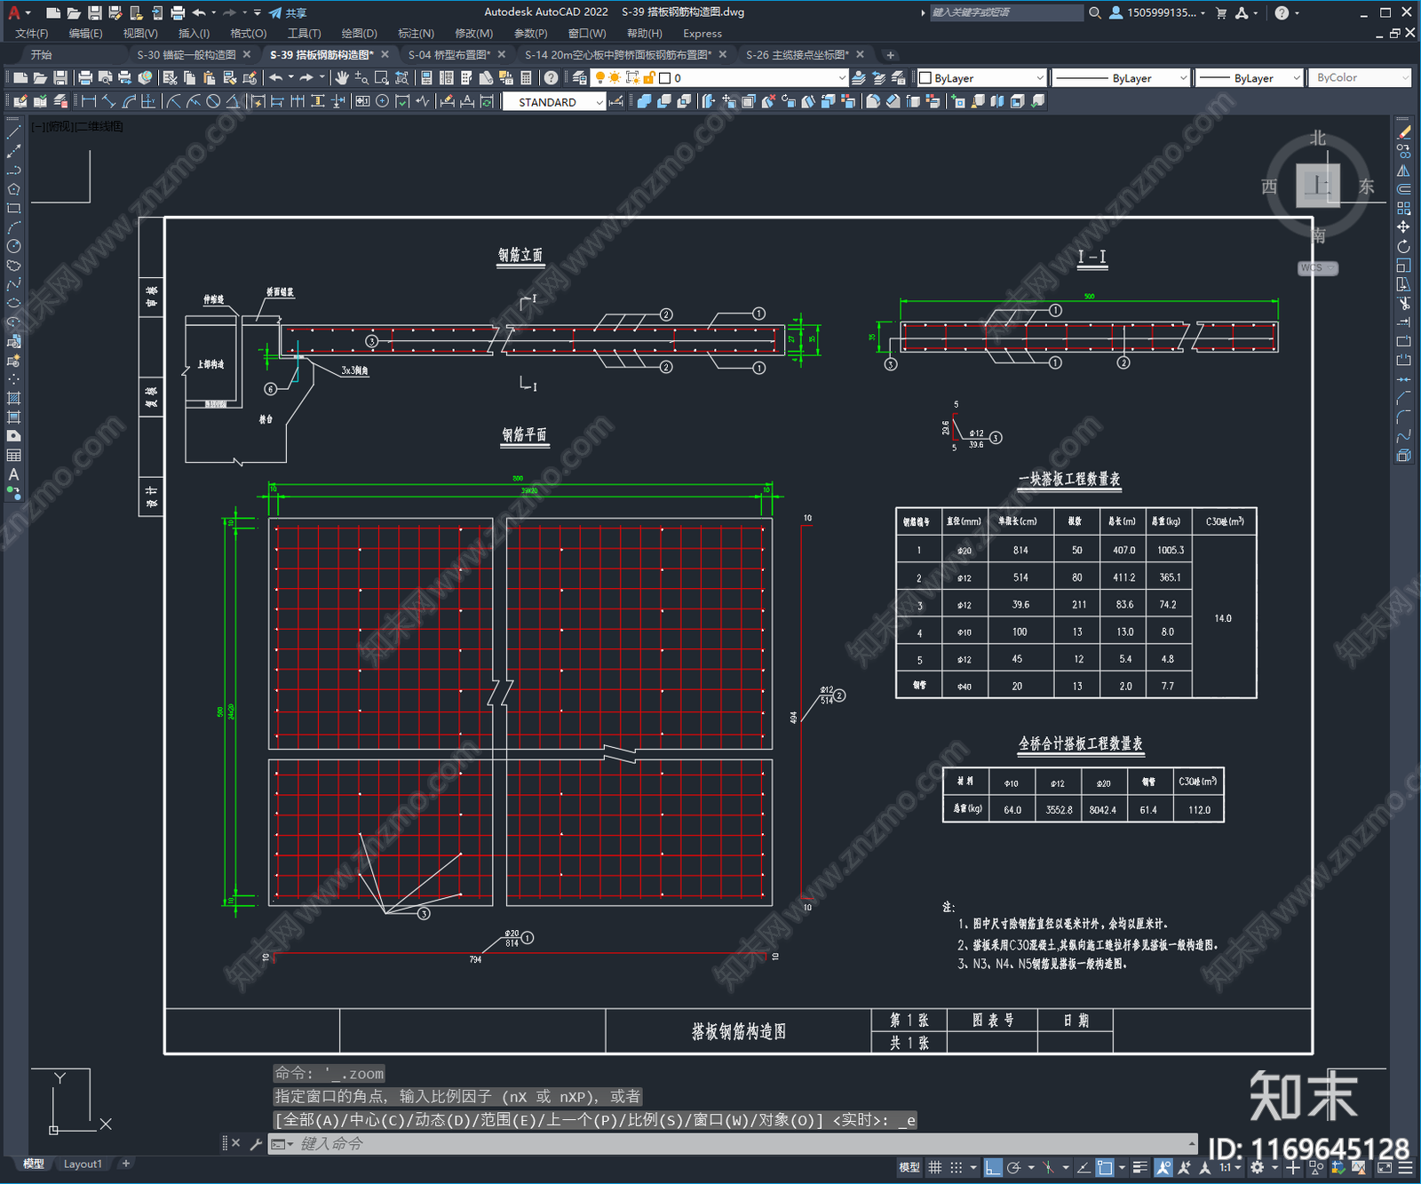This screenshot has height=1184, width=1421.
Task: Add a new drawing tab with plus
Action: [x=891, y=55]
